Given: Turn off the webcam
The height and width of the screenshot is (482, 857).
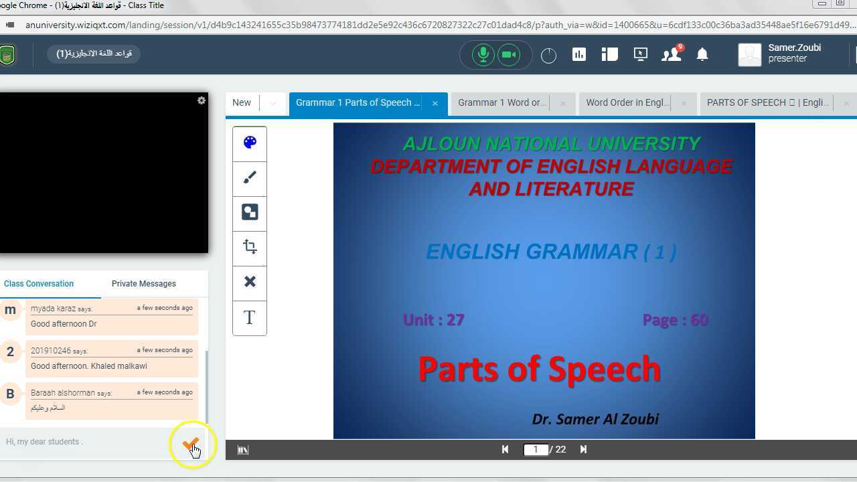Looking at the screenshot, I should coord(510,54).
